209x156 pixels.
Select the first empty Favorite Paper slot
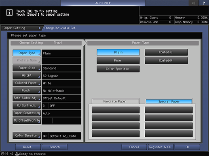tap(116, 110)
